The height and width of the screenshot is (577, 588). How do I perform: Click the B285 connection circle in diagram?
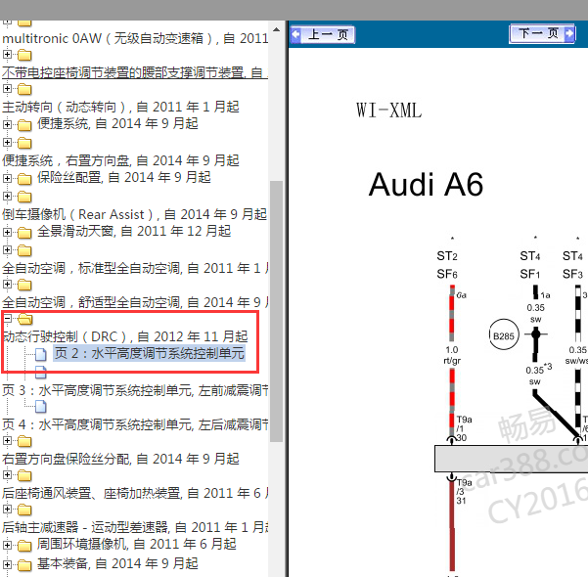(504, 334)
